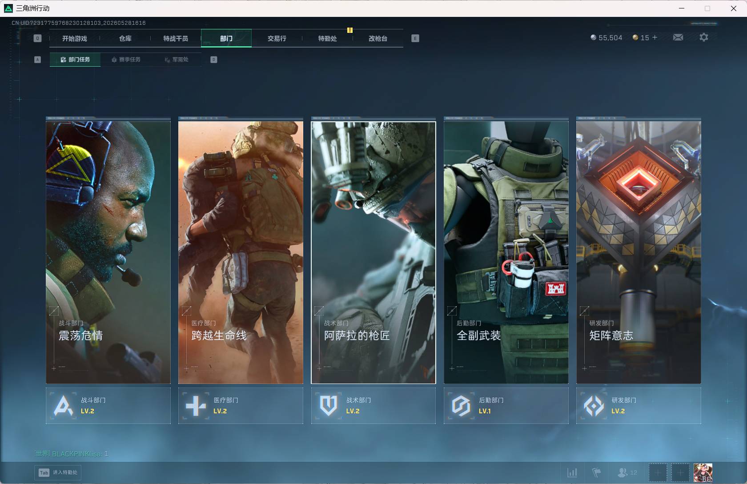The height and width of the screenshot is (484, 747).
Task: Select the 军需处 sub-tab
Action: (x=177, y=60)
